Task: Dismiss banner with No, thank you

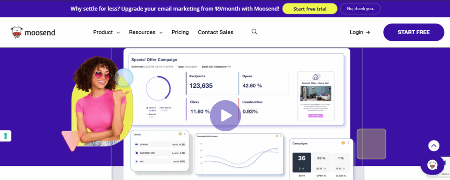Action: point(360,9)
